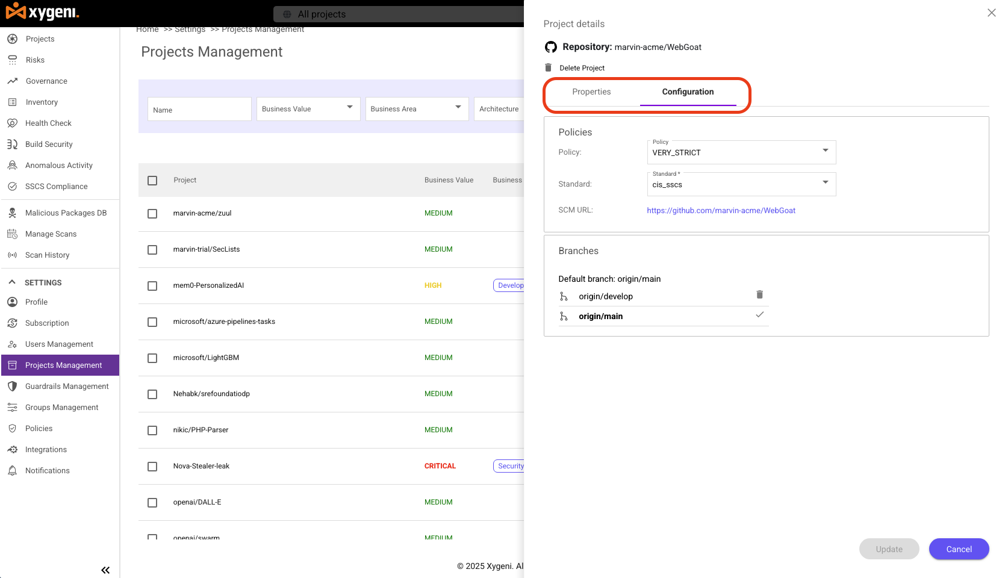Click the Name filter input field

199,110
